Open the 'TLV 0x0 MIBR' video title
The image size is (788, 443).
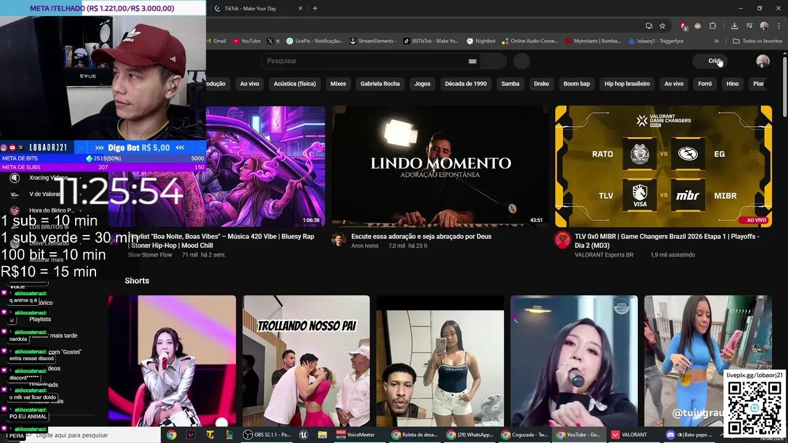667,241
